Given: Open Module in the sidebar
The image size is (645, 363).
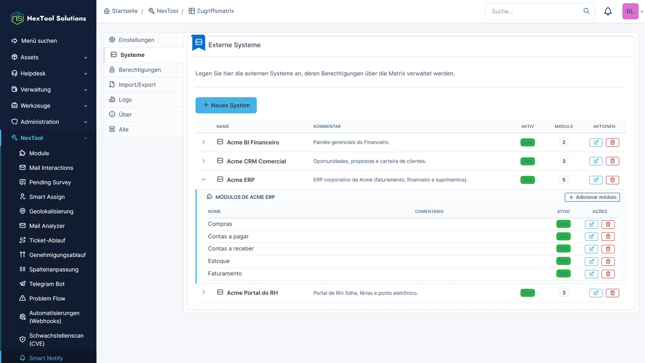Looking at the screenshot, I should [x=48, y=153].
